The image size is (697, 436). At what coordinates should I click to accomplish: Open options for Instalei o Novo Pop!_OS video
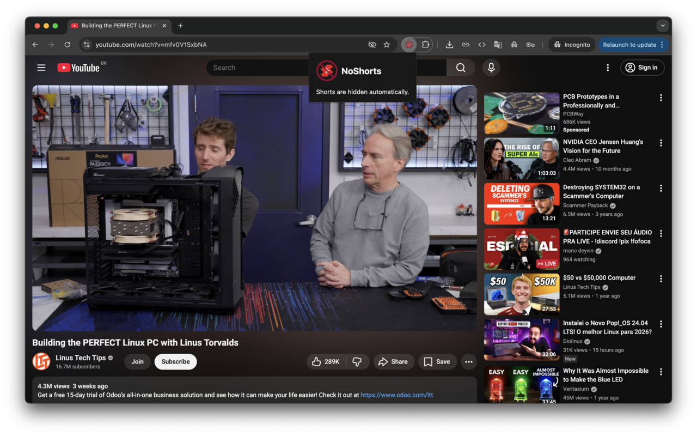click(x=661, y=324)
